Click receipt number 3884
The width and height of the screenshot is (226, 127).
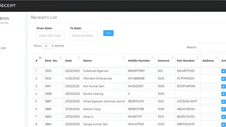[48, 124]
